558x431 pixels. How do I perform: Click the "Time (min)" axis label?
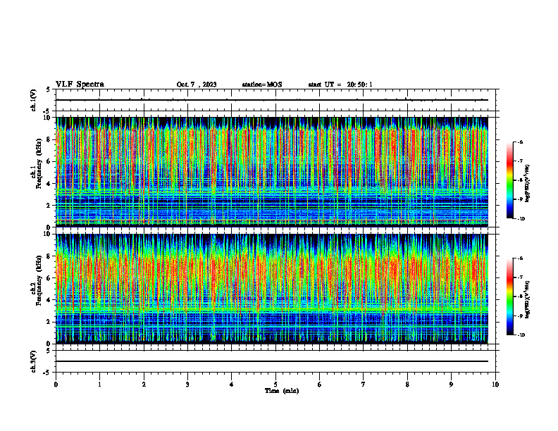tap(282, 391)
